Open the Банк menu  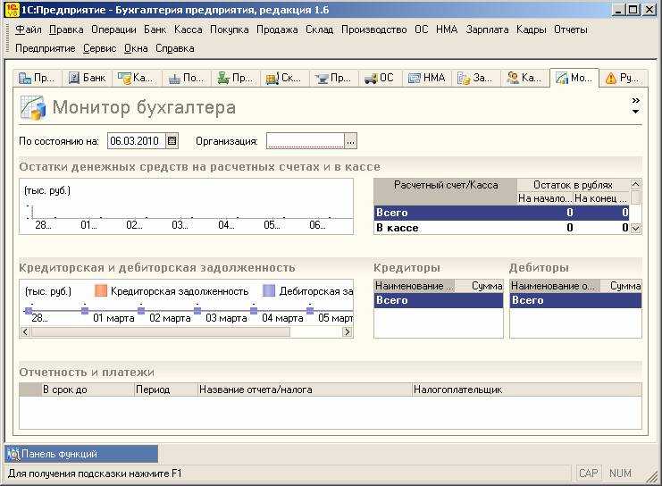(155, 29)
